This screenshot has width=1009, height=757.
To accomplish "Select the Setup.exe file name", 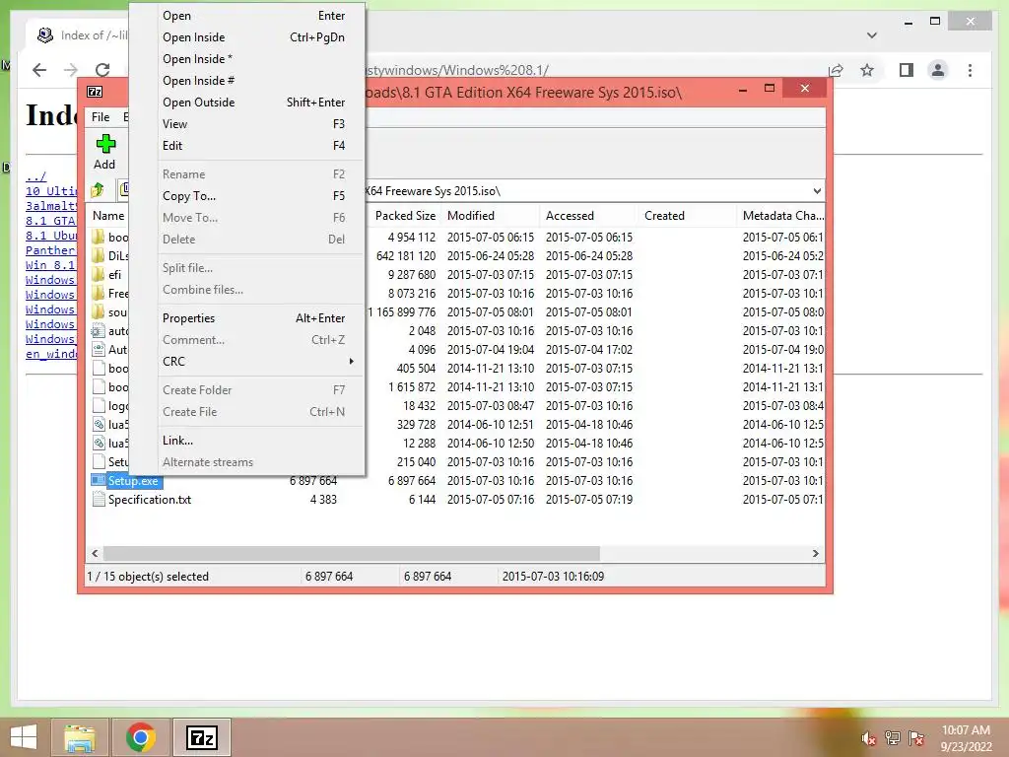I will (133, 480).
